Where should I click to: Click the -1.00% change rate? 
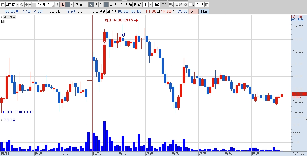click(x=38, y=11)
